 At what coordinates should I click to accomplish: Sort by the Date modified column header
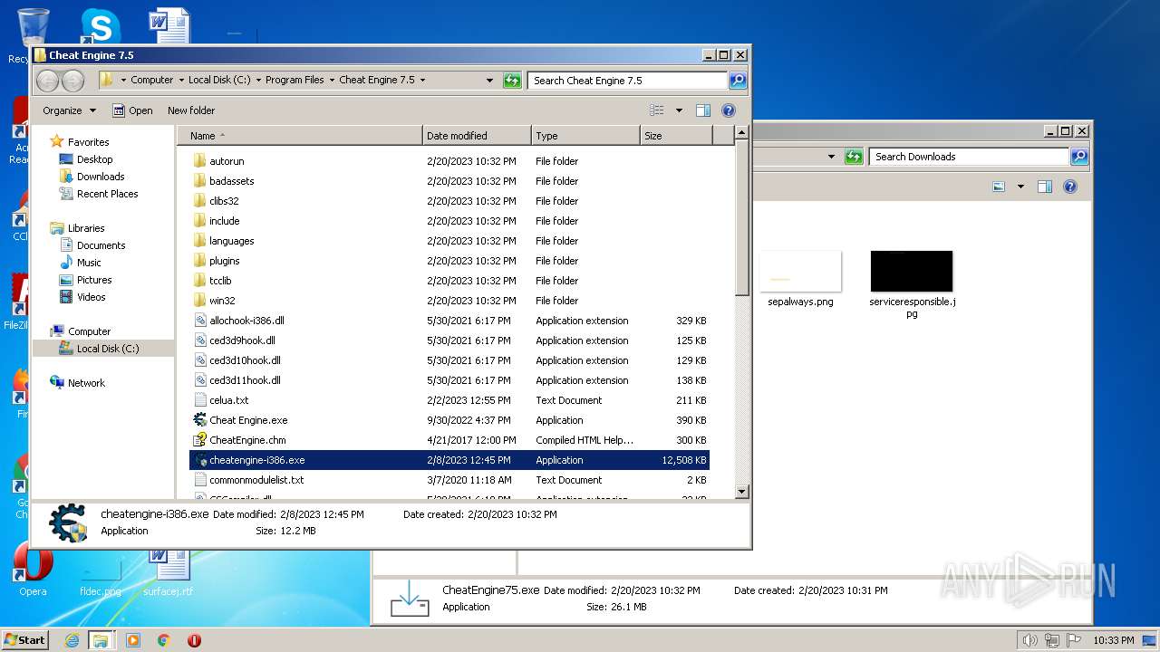pos(477,136)
